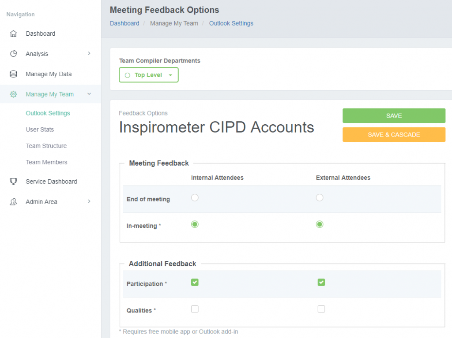
Task: Click the Manage My Team breadcrumb link
Action: pos(174,23)
